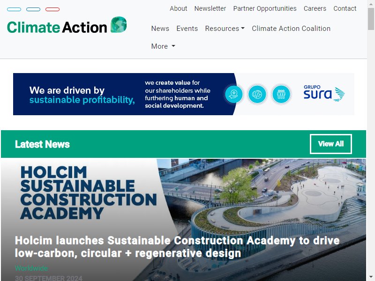375x281 pixels.
Task: Open the Careers link
Action: [x=315, y=8]
